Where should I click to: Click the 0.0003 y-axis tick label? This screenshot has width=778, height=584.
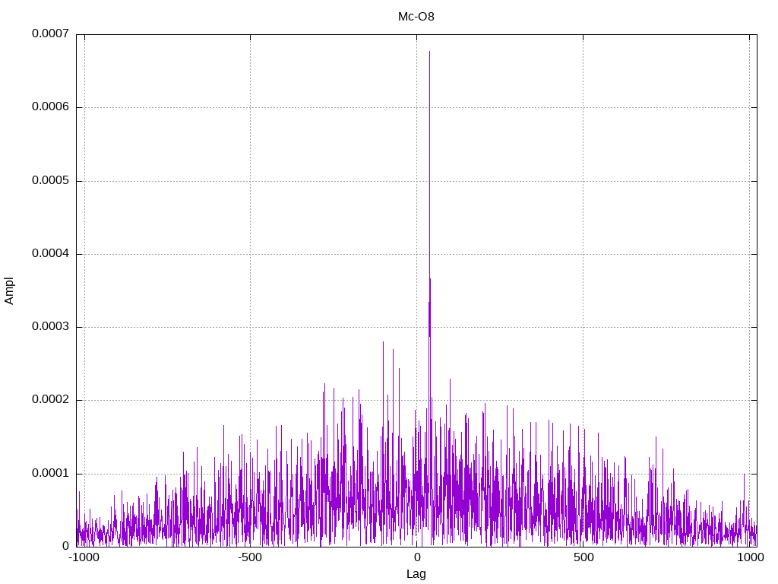coord(51,326)
